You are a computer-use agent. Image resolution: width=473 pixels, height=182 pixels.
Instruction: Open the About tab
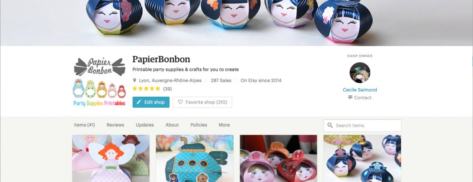point(172,125)
